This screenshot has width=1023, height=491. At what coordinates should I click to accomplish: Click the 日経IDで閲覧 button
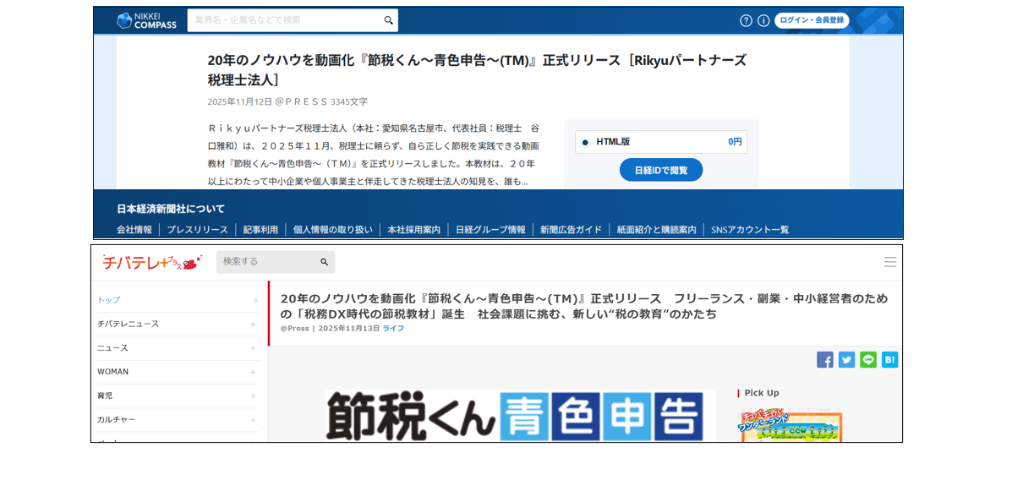(x=661, y=170)
